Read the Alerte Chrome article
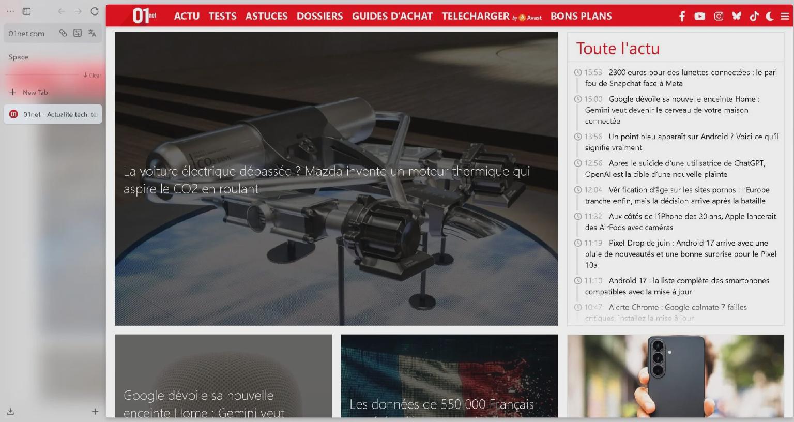The height and width of the screenshot is (422, 794). pyautogui.click(x=666, y=312)
